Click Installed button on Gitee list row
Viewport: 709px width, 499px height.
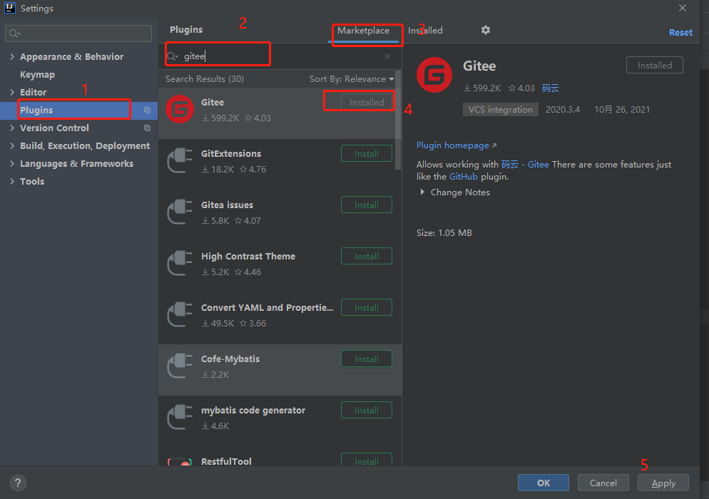pyautogui.click(x=366, y=103)
